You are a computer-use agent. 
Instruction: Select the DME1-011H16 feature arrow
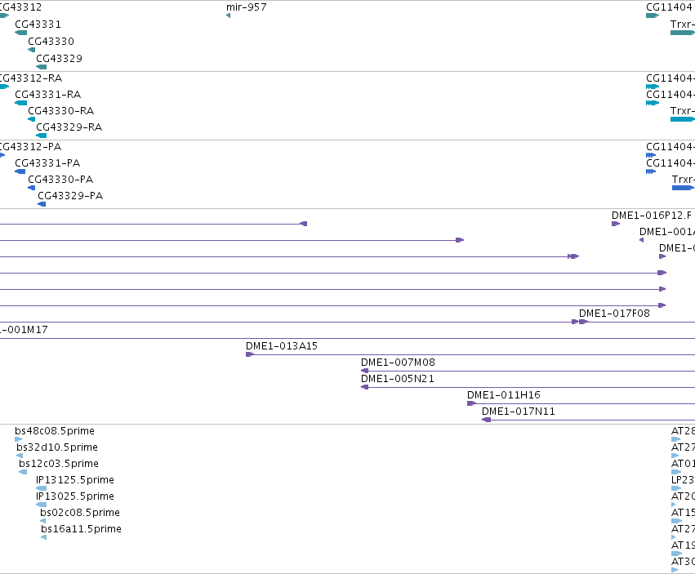[x=471, y=403]
